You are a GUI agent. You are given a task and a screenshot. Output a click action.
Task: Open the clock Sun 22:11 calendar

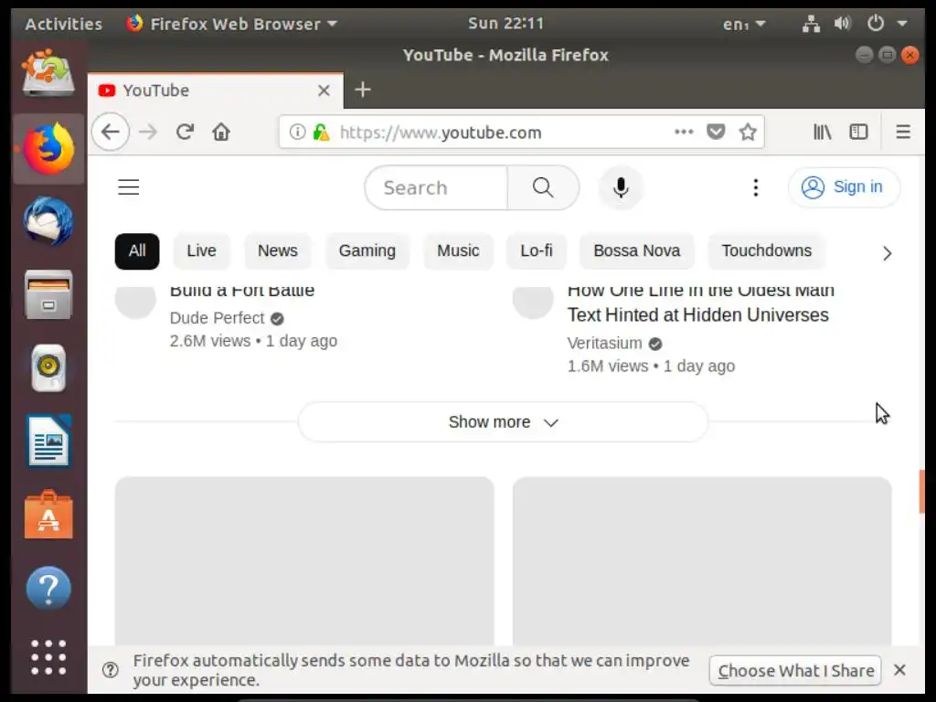[505, 23]
